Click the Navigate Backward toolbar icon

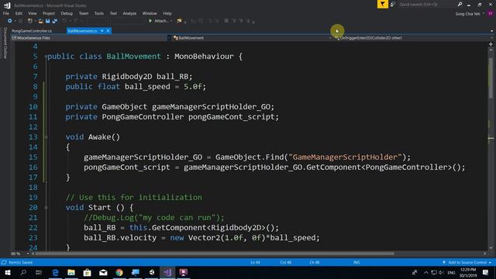(10, 21)
